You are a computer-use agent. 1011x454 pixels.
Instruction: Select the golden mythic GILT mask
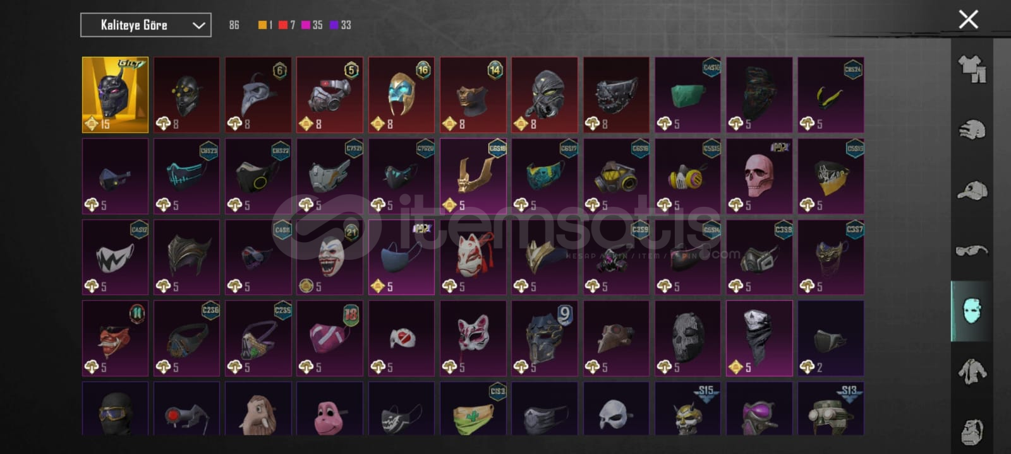[115, 95]
